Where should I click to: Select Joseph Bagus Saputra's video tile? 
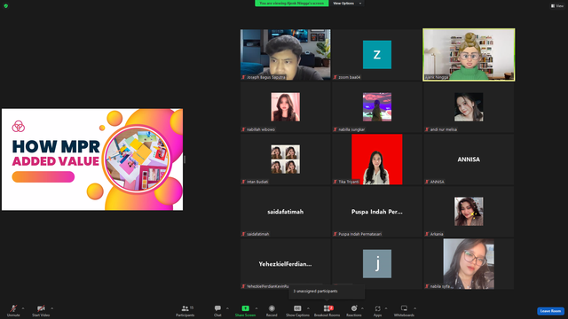tap(286, 55)
